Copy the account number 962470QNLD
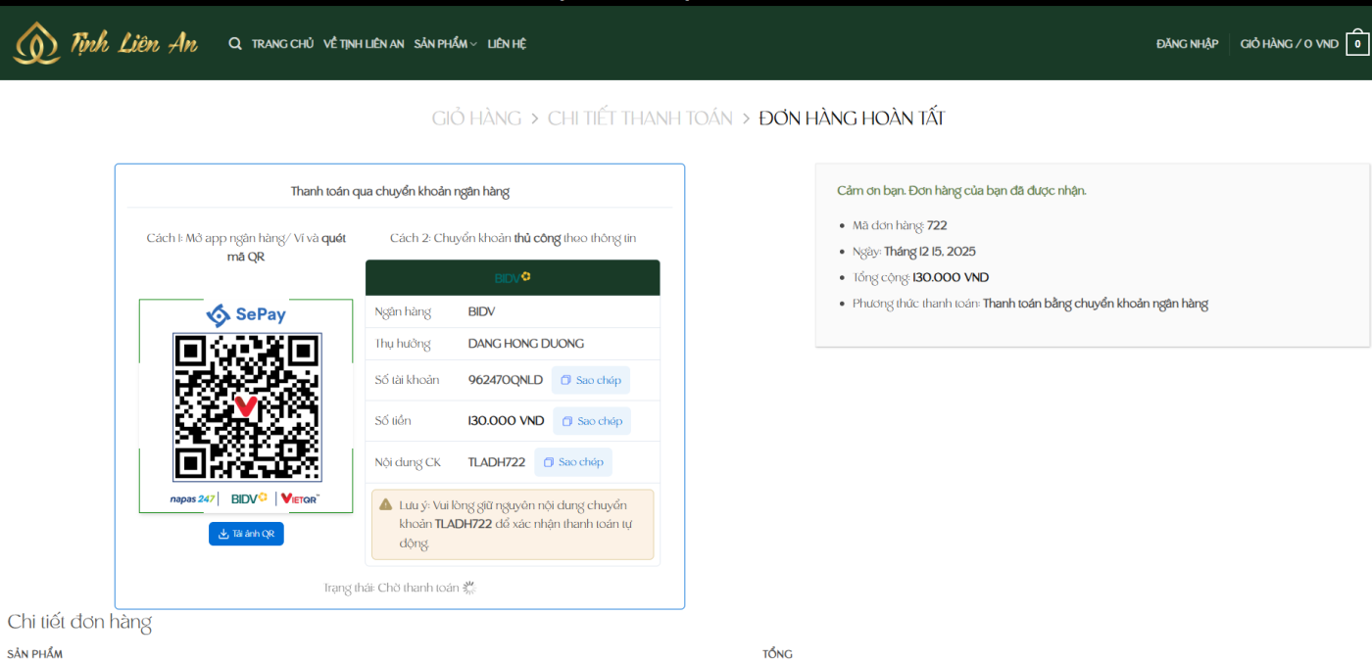The width and height of the screenshot is (1372, 663). coord(591,380)
